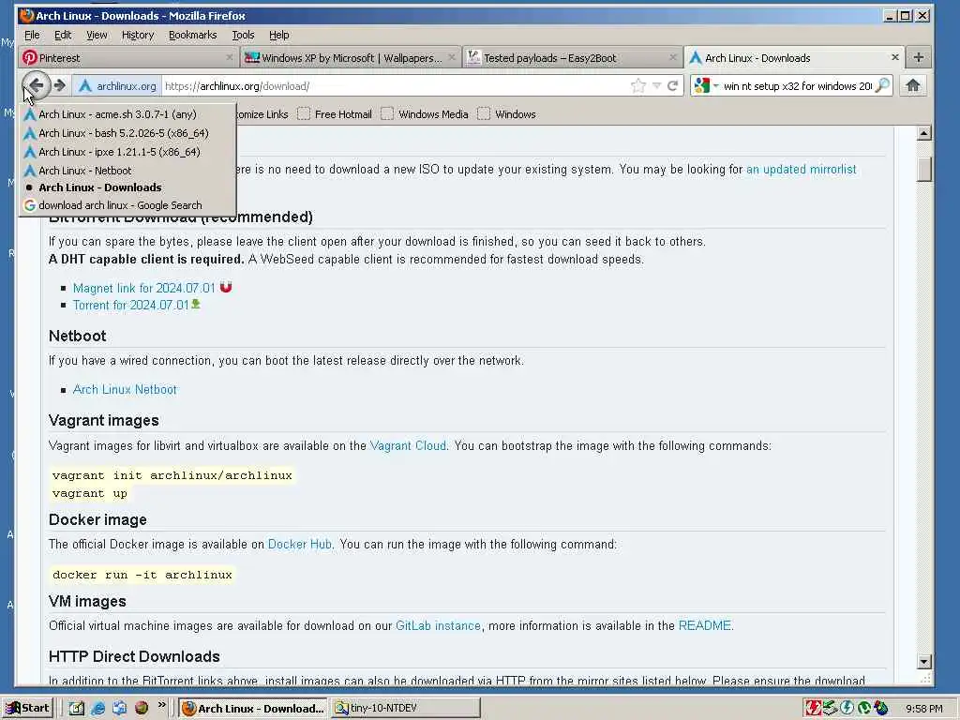Image resolution: width=960 pixels, height=720 pixels.
Task: Open the Vagrant Cloud link
Action: click(x=408, y=445)
